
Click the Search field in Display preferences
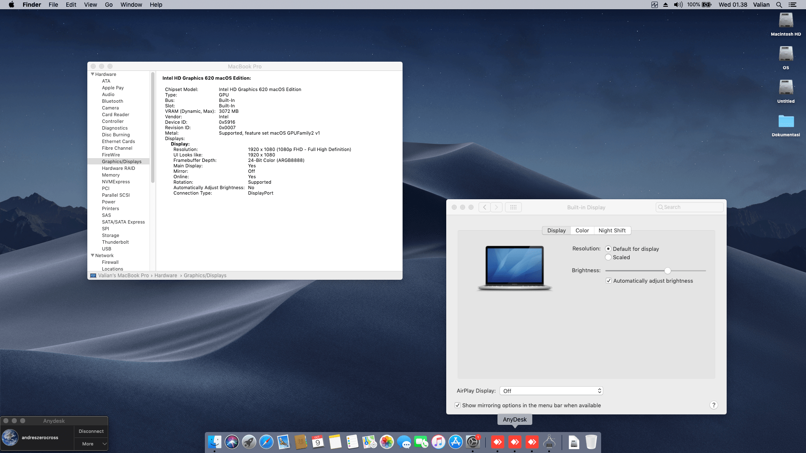(x=689, y=207)
